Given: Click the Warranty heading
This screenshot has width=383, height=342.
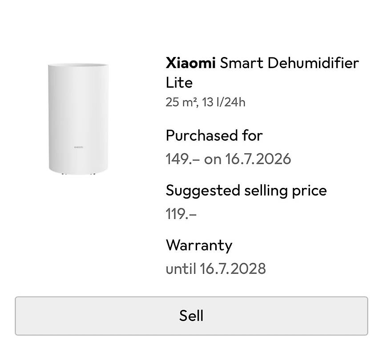Looking at the screenshot, I should [199, 245].
